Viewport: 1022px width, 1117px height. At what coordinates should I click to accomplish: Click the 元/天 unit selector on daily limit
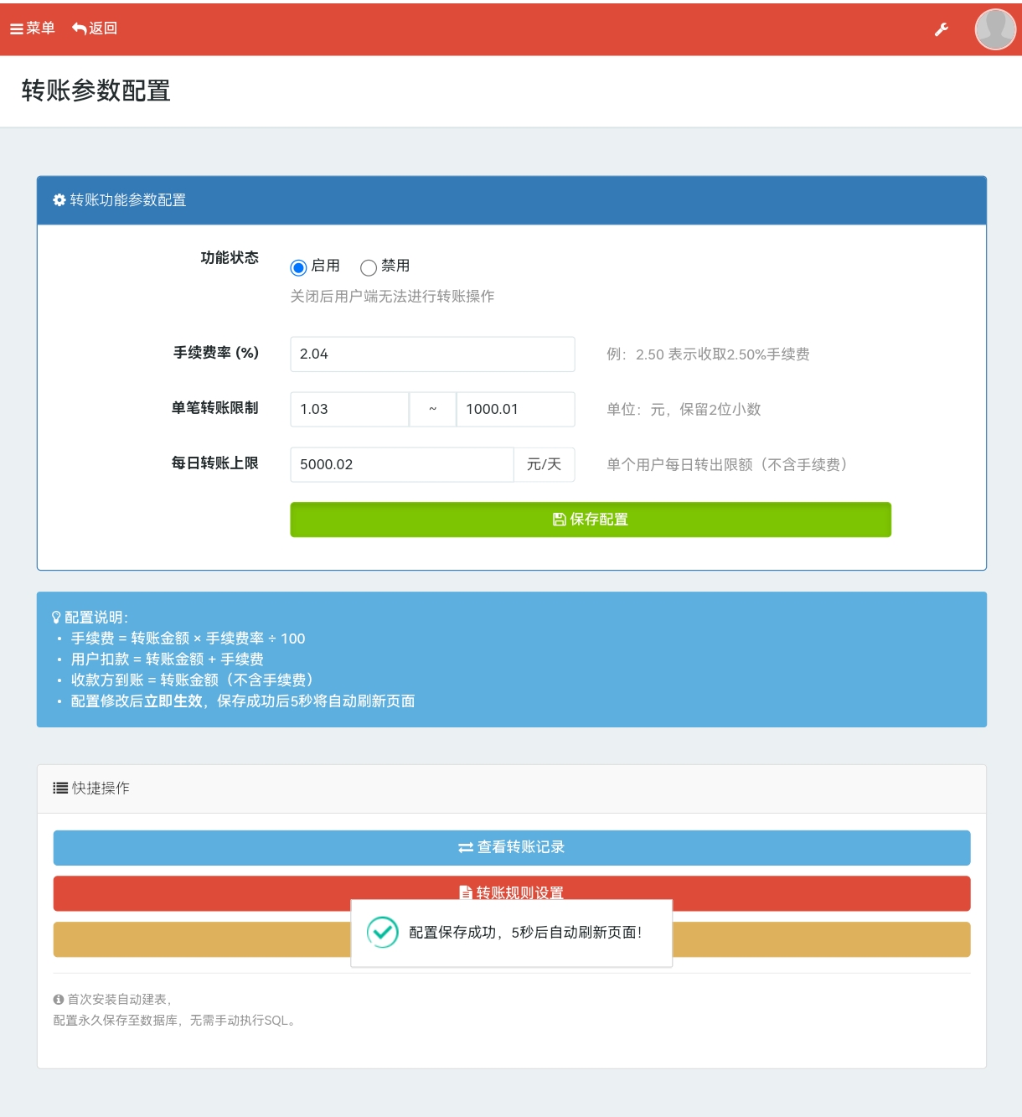click(x=545, y=464)
